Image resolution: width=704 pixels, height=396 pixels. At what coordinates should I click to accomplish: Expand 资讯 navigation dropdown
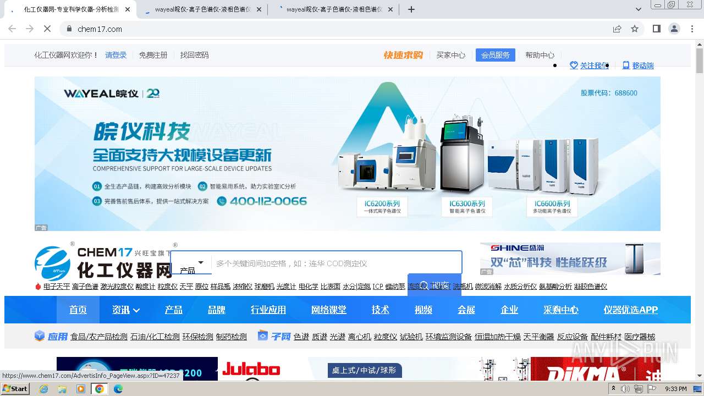126,310
